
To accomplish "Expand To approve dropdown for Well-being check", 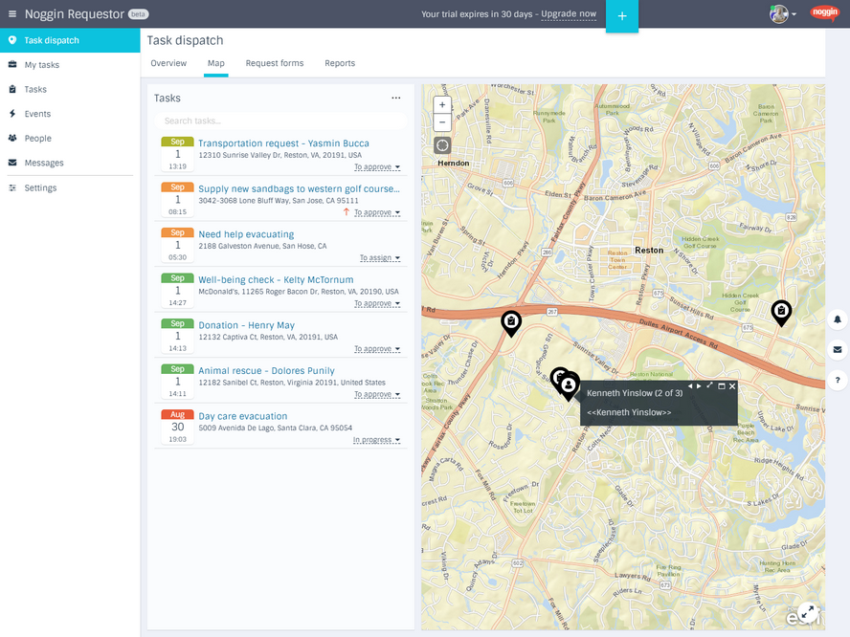I will click(x=377, y=303).
